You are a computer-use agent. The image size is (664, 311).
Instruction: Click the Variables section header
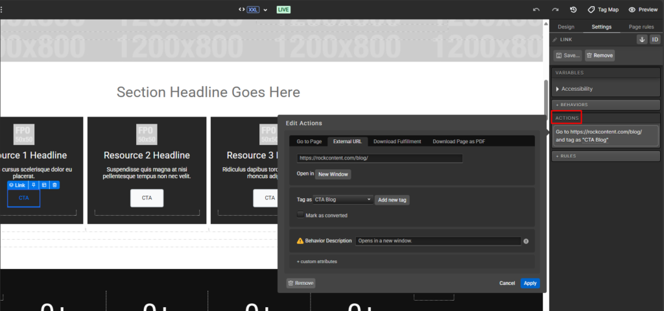pyautogui.click(x=606, y=73)
